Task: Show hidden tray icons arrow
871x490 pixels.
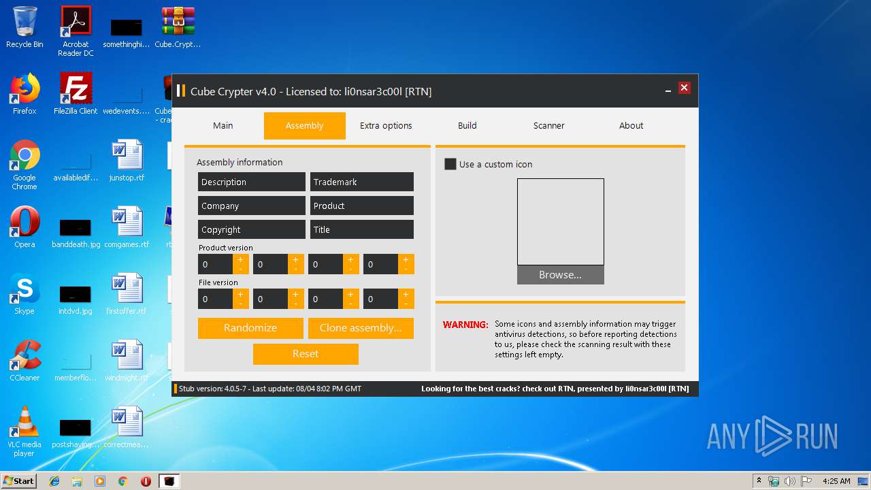Action: point(759,481)
